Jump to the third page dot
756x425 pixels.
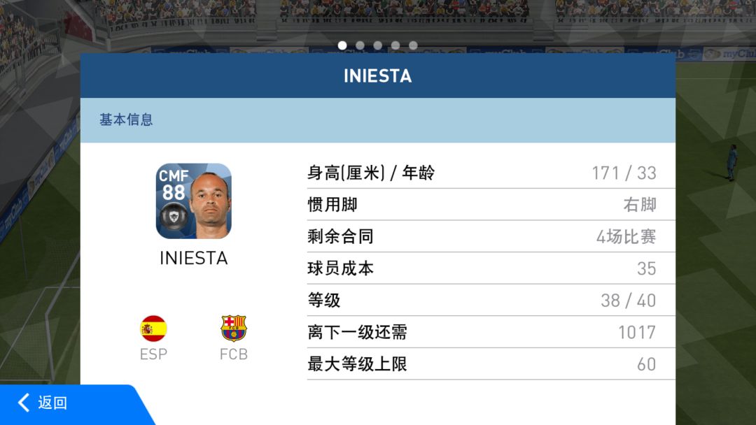[378, 45]
